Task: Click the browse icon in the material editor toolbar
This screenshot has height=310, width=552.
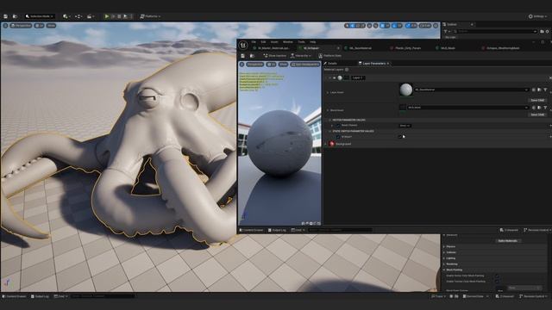Action: tap(252, 56)
